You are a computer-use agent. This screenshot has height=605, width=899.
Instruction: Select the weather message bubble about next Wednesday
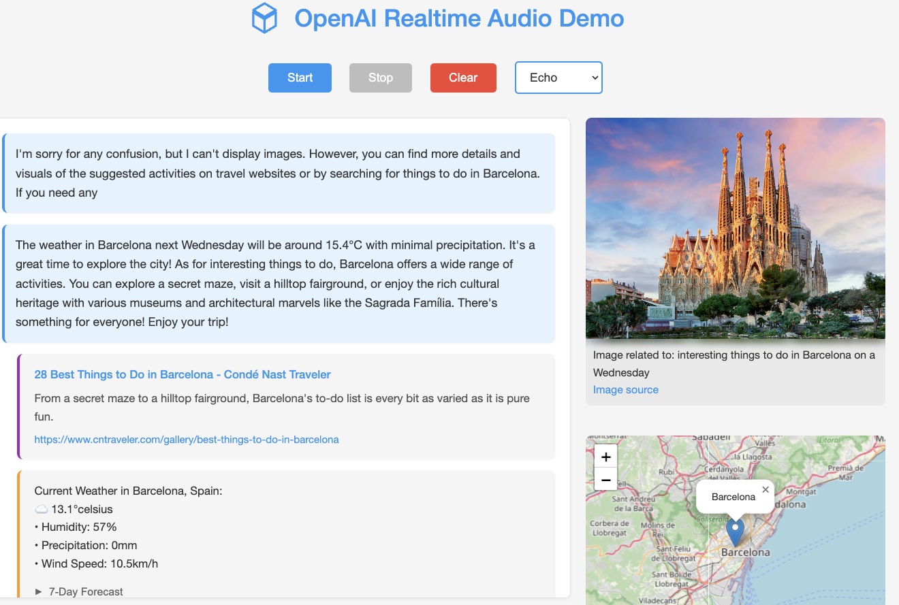pyautogui.click(x=278, y=282)
